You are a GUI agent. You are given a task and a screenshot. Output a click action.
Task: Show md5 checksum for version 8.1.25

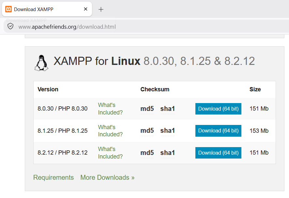point(147,131)
